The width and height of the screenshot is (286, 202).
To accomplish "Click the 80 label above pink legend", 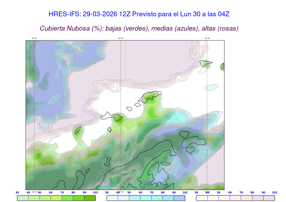I will (252, 193).
